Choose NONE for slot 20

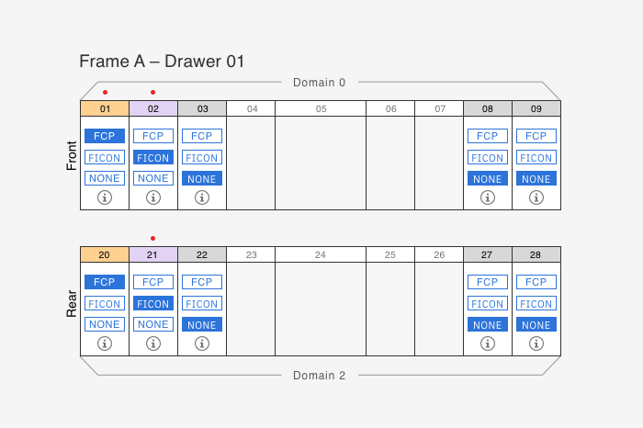(x=105, y=324)
